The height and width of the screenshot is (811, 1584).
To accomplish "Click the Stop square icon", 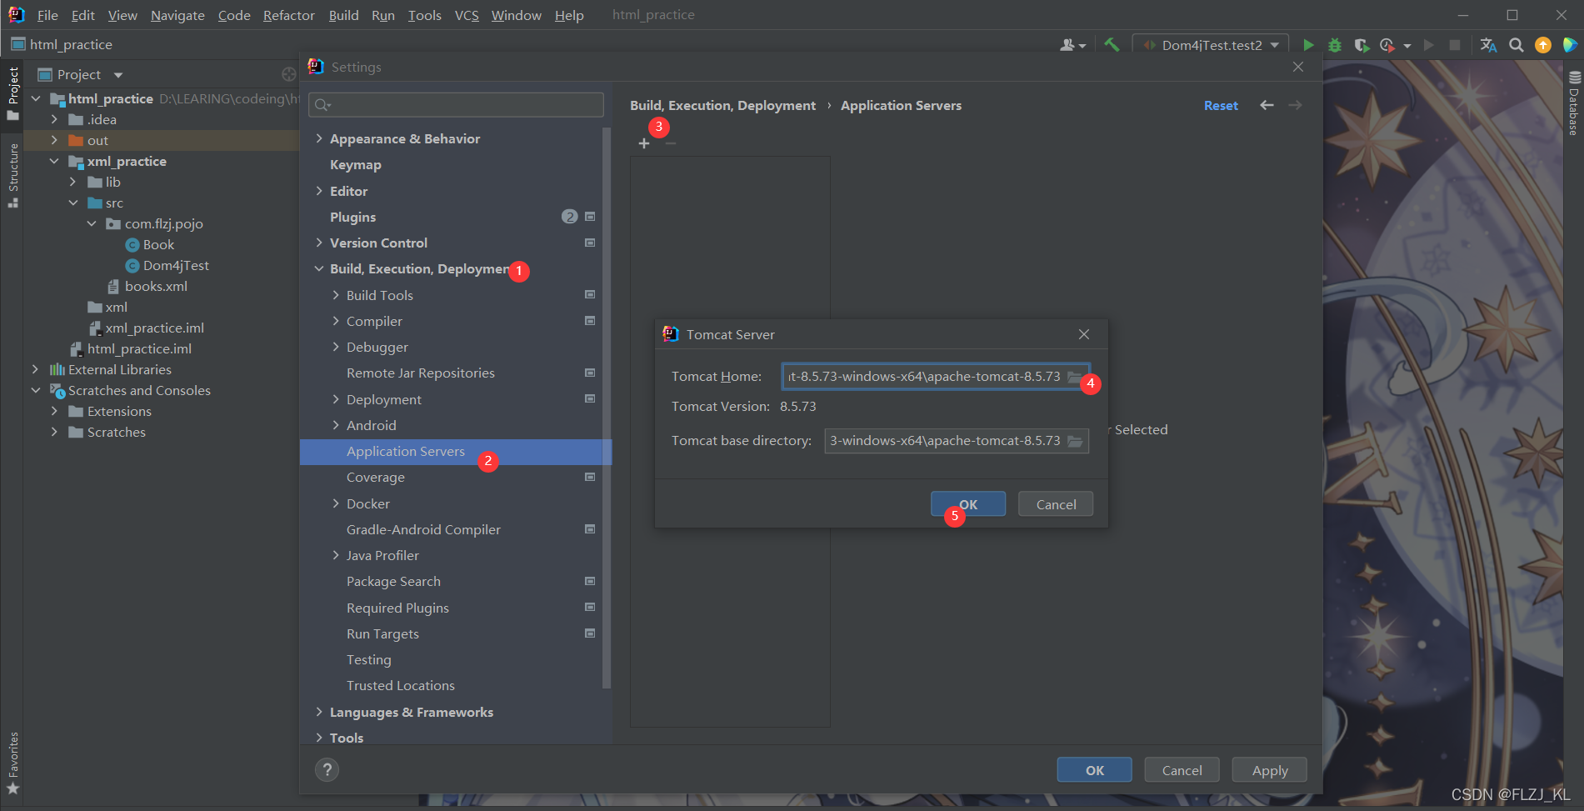I will click(x=1455, y=45).
